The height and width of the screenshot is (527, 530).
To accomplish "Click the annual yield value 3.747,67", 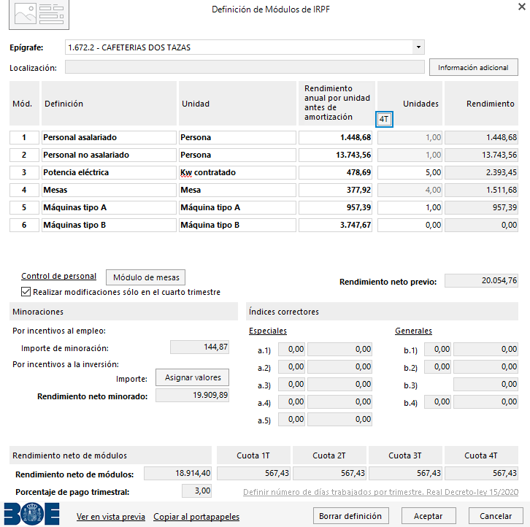I will pos(335,225).
